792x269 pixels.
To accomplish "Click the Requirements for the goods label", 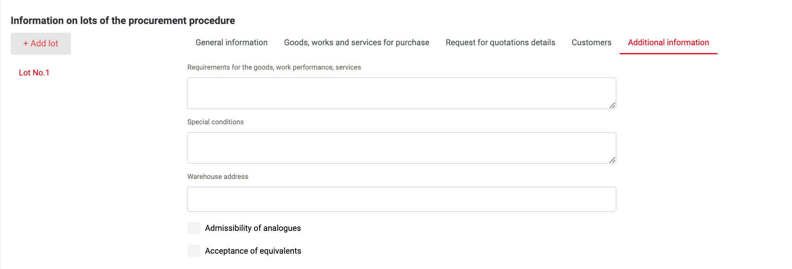I will [x=274, y=67].
